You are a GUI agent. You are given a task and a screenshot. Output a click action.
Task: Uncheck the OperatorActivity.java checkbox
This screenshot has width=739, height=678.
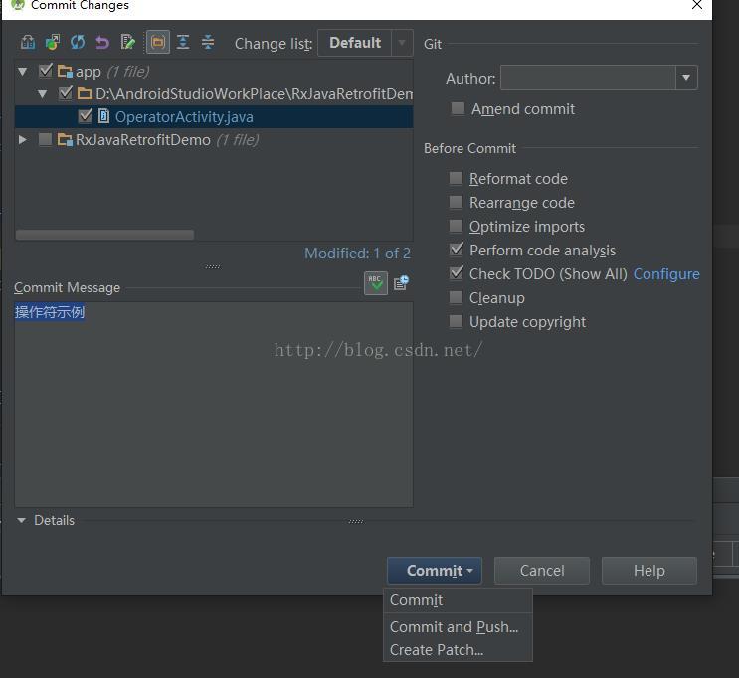[x=86, y=116]
